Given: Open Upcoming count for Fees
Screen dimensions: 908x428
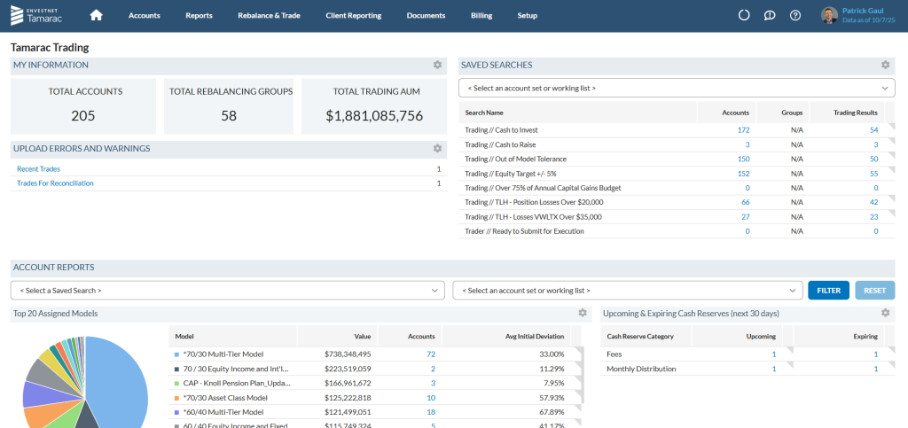Looking at the screenshot, I should [774, 354].
